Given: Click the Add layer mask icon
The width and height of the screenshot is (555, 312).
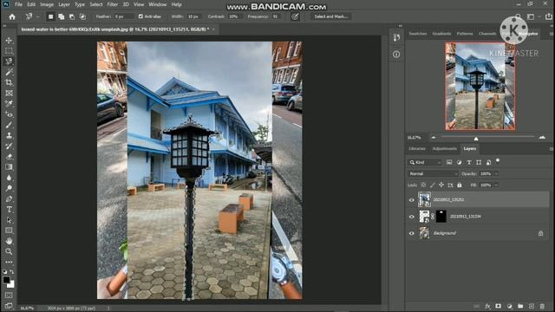Looking at the screenshot, I should tap(499, 306).
